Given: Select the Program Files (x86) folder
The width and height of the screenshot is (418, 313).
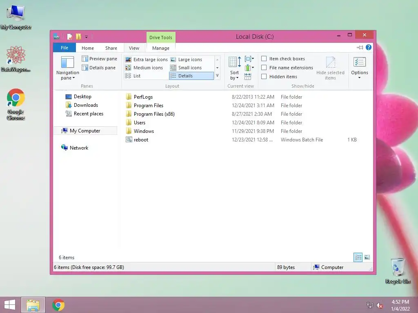Looking at the screenshot, I should 154,114.
